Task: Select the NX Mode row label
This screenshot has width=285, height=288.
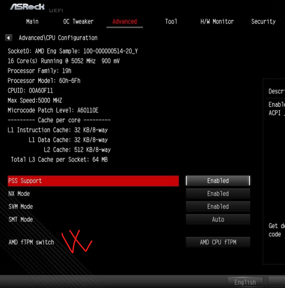Action: (x=19, y=194)
